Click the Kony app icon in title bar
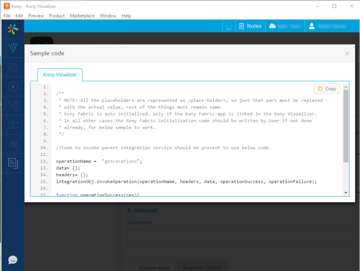 (7, 6)
